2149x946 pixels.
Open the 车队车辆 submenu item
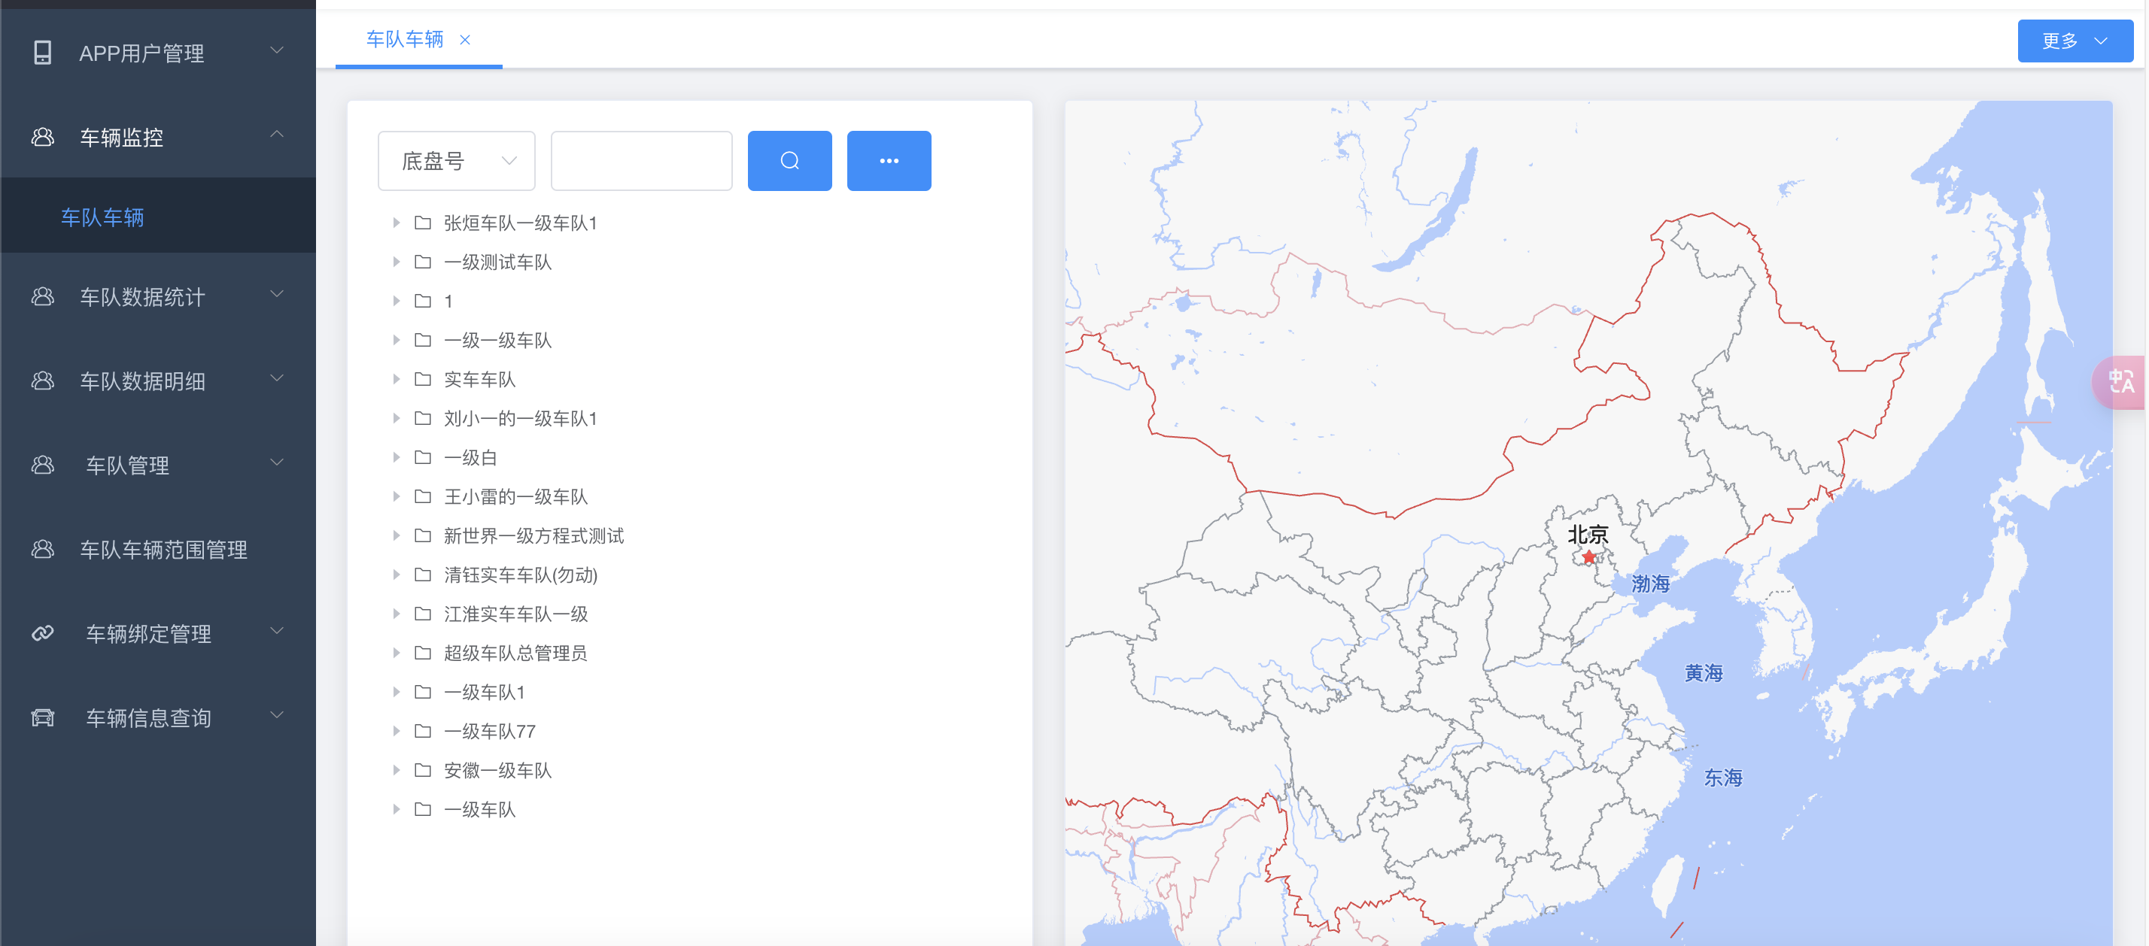pyautogui.click(x=159, y=217)
